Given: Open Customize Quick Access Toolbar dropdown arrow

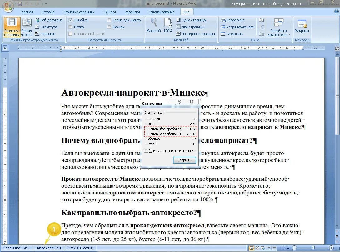Looking at the screenshot, I should coord(46,3).
